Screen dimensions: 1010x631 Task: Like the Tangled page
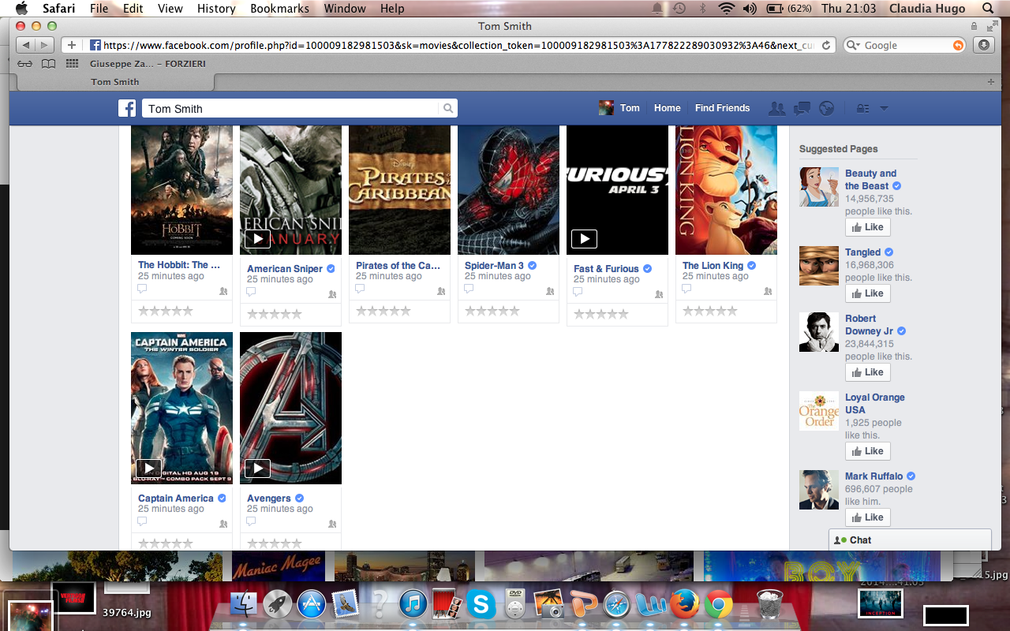click(868, 293)
